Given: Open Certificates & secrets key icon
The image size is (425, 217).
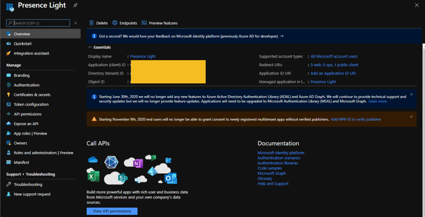Looking at the screenshot, I should pos(9,95).
